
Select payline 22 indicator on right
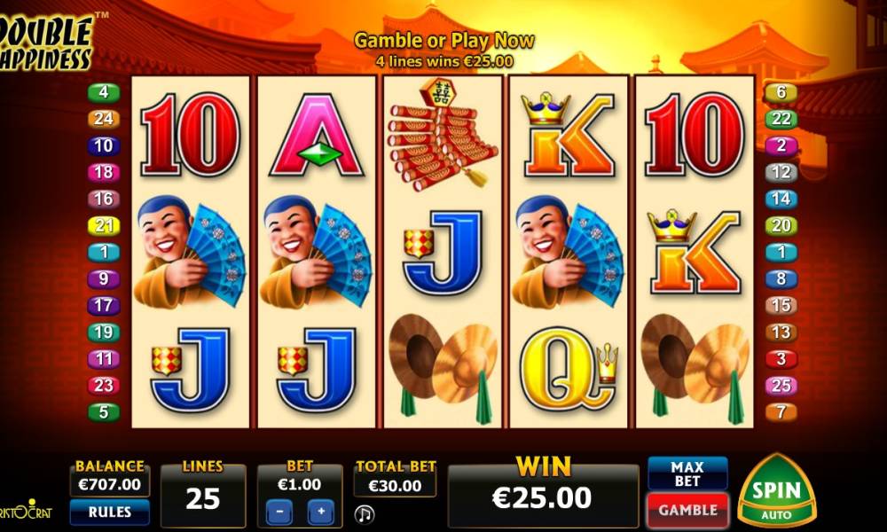(781, 119)
